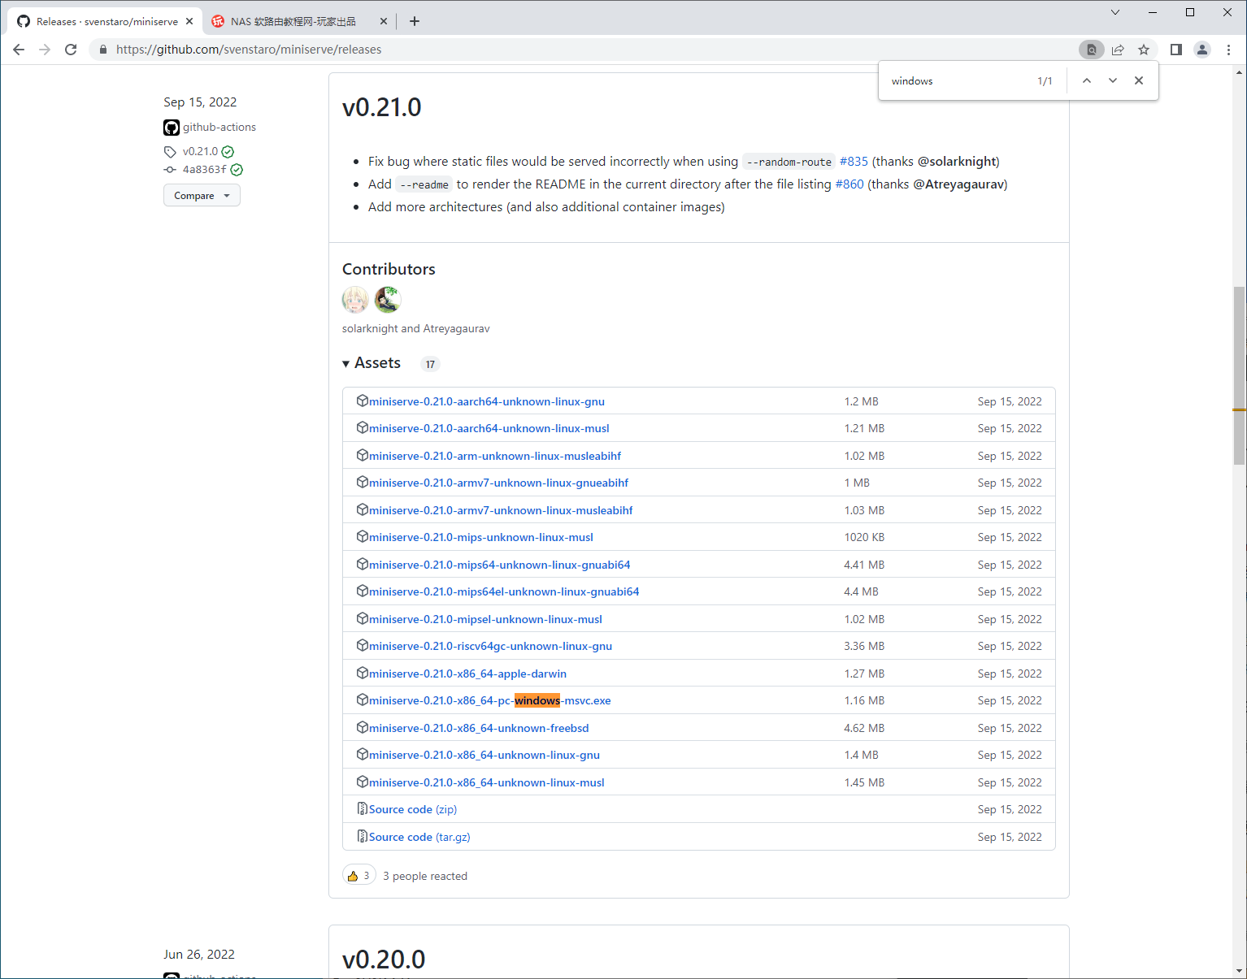This screenshot has width=1247, height=979.
Task: Open a new tab with the plus button
Action: (x=415, y=21)
